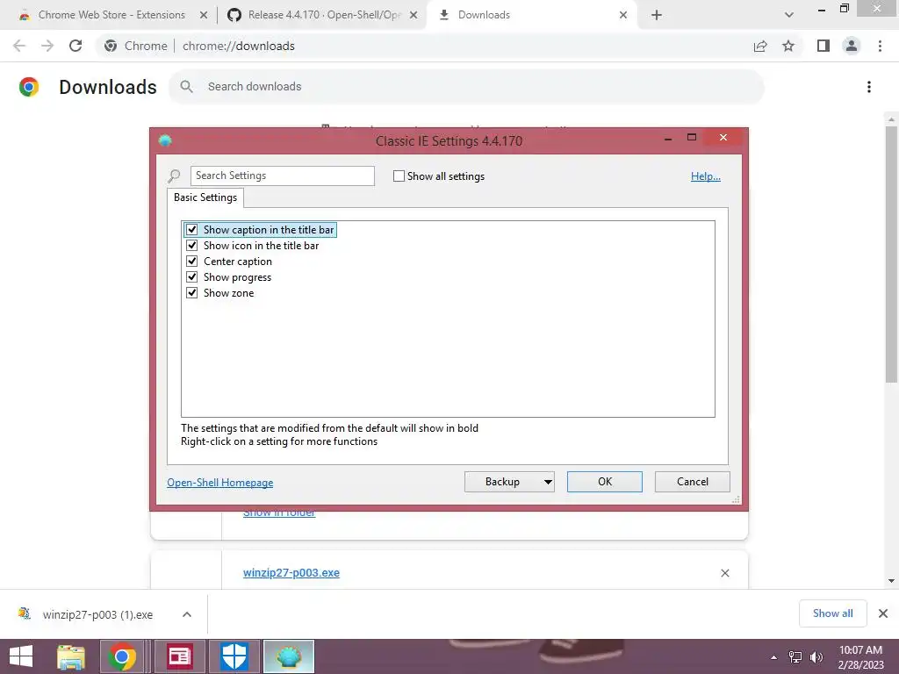Viewport: 899px width, 674px height.
Task: Uncheck Show progress
Action: [192, 276]
